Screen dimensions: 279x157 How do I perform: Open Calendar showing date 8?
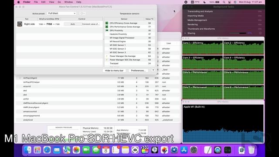click(x=105, y=150)
